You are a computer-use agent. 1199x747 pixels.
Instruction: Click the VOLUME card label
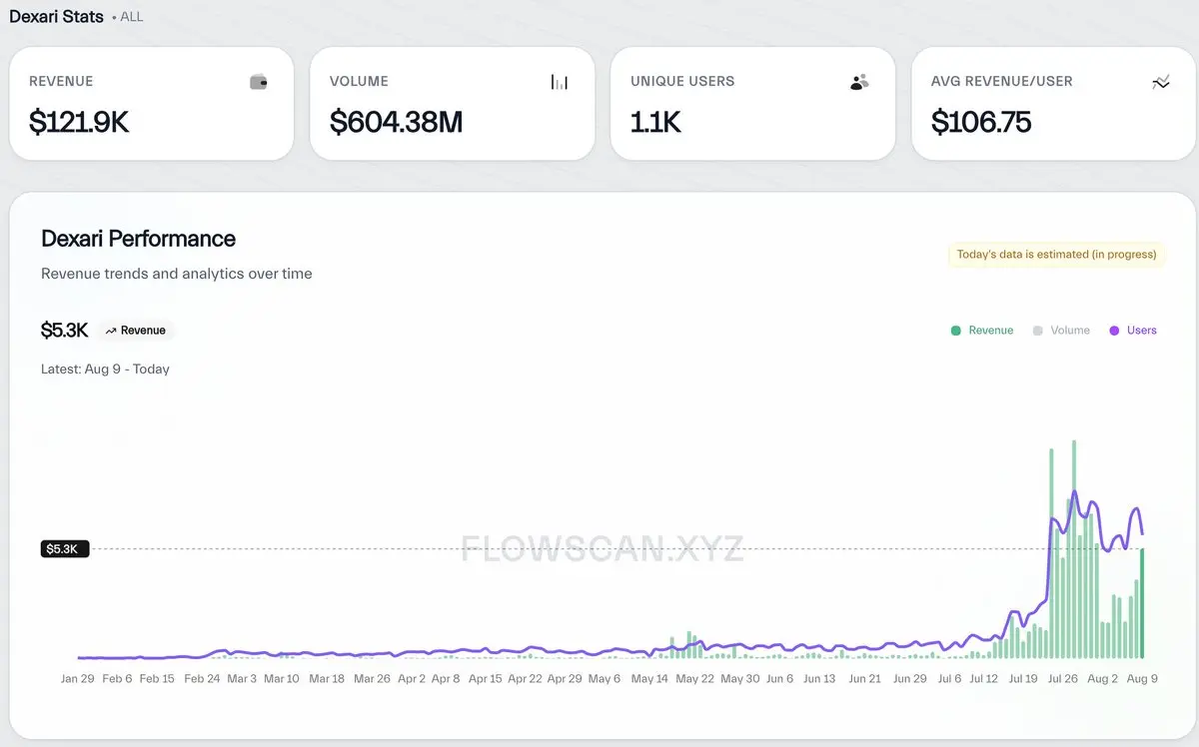tap(359, 82)
